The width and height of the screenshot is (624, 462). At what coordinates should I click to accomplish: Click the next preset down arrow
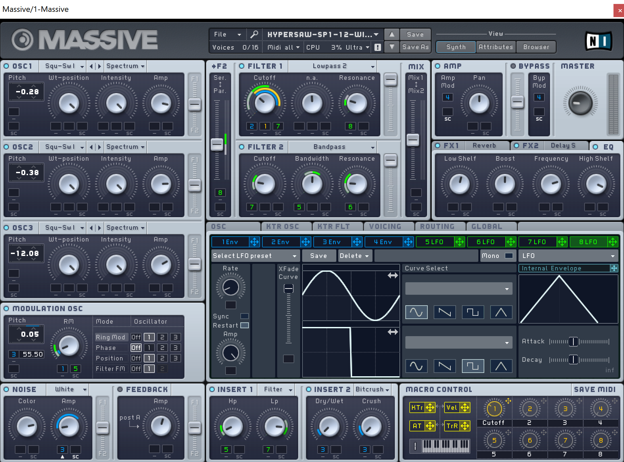click(x=392, y=47)
